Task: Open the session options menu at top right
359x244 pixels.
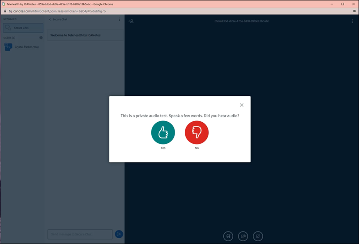Action: (352, 21)
